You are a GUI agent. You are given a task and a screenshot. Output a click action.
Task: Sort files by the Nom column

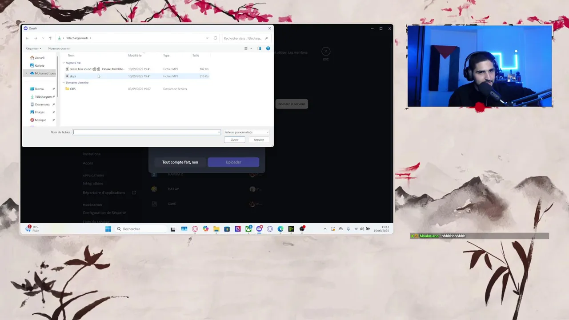pyautogui.click(x=71, y=56)
